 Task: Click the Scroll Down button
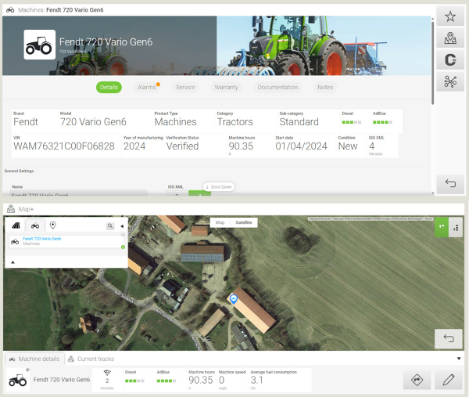click(x=219, y=186)
